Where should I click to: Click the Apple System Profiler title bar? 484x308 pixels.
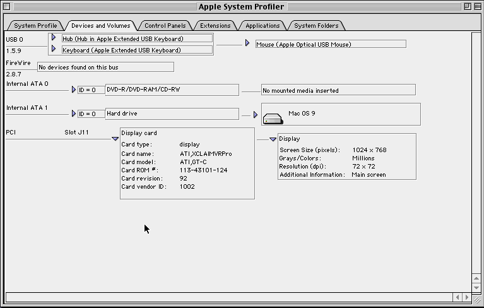[241, 6]
